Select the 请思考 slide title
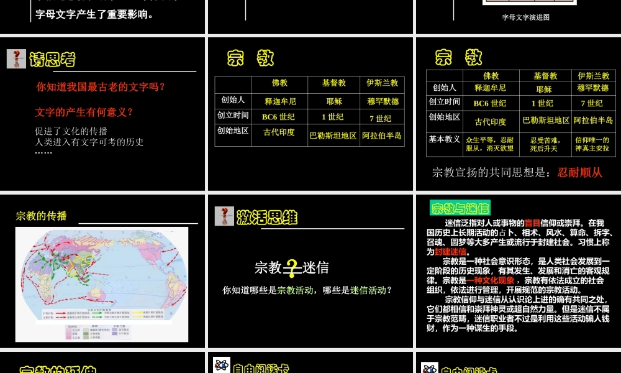621x373 pixels. coord(52,60)
